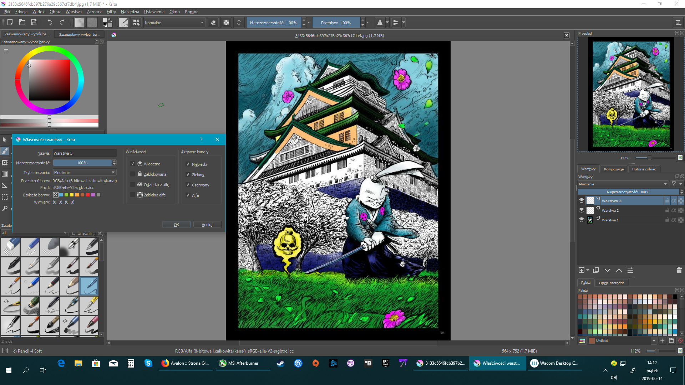
Task: Select the freehand brush tool
Action: click(5, 151)
